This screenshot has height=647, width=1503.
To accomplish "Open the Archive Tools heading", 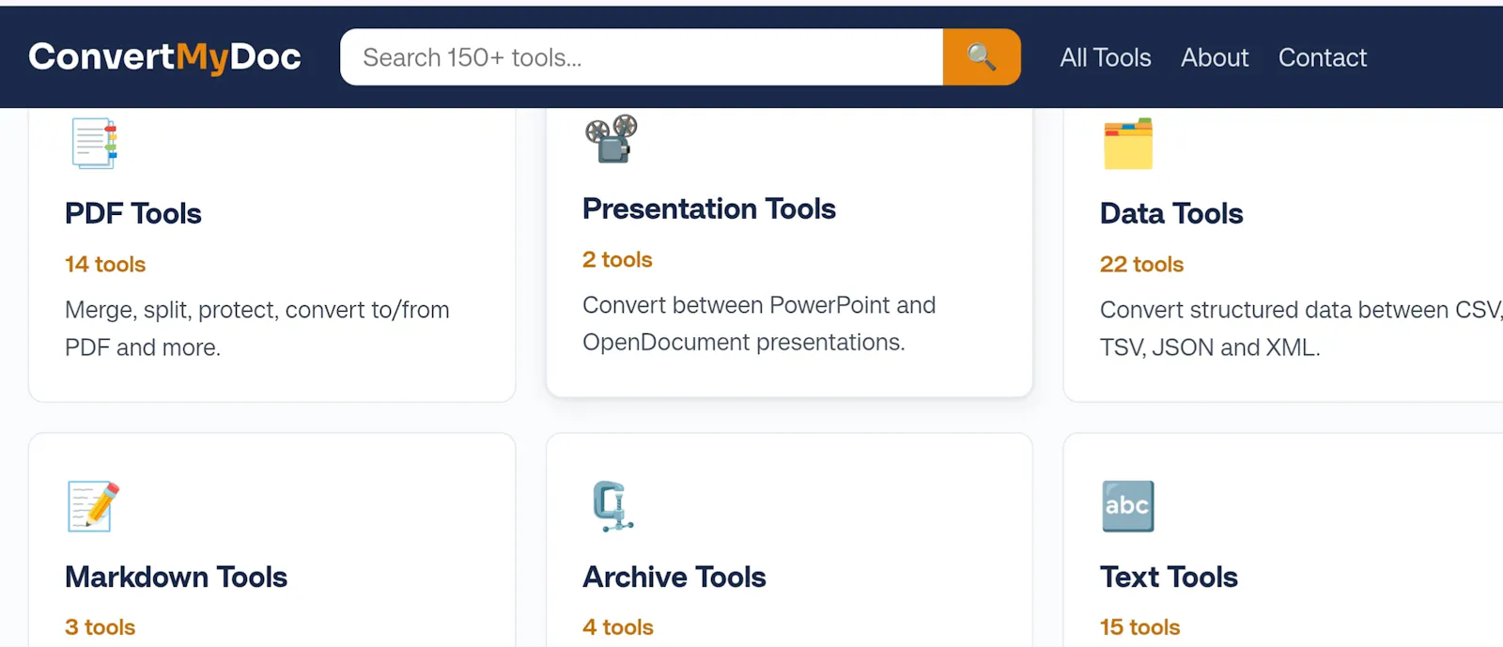I will pos(674,577).
